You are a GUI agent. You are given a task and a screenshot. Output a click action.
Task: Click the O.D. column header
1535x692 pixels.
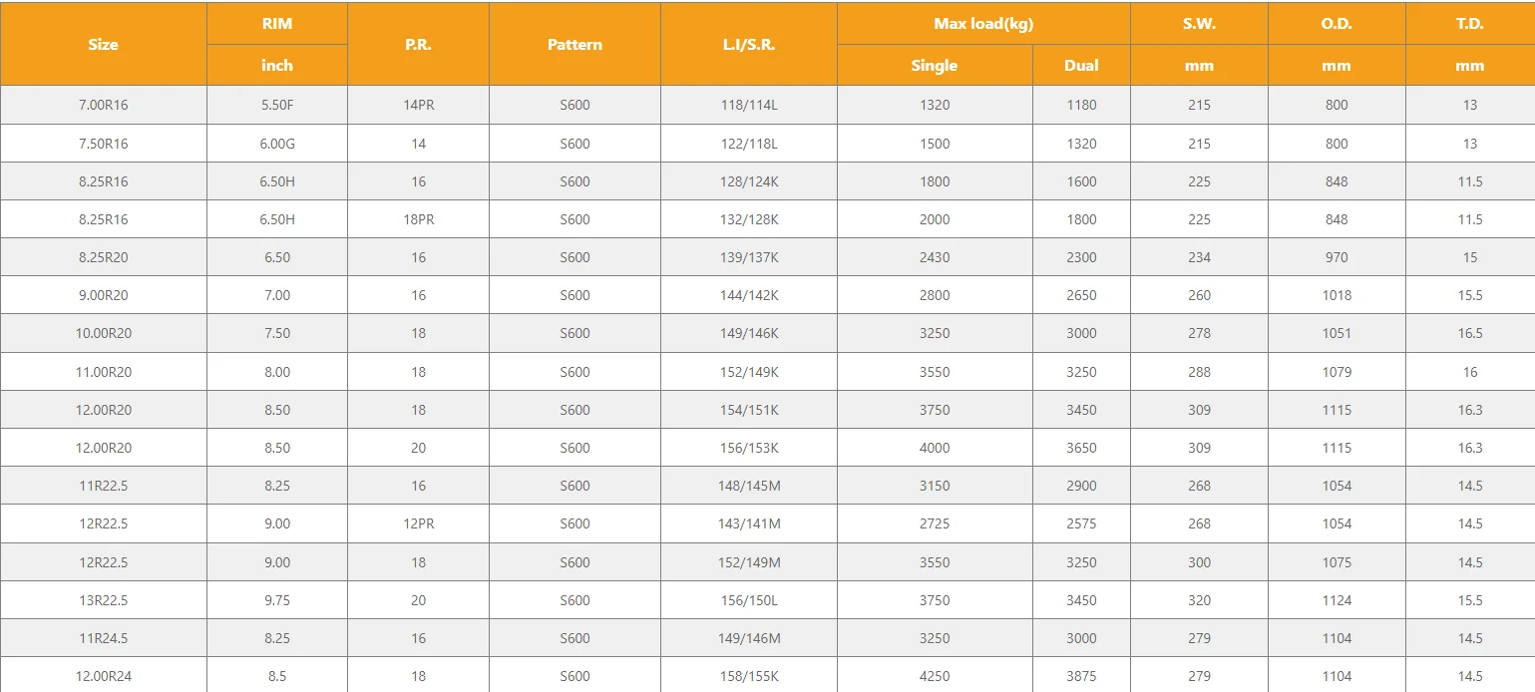pos(1337,24)
